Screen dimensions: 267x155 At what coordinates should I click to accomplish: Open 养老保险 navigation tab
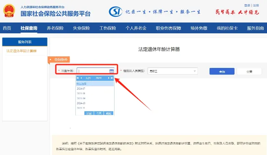[55, 28]
